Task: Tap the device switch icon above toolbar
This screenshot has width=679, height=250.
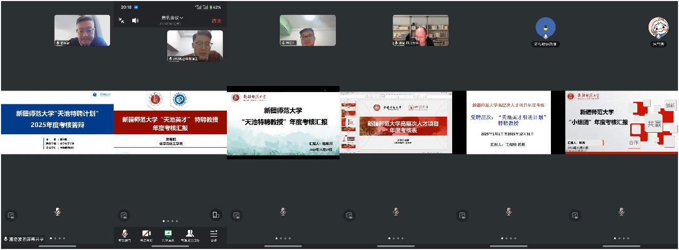Action: click(216, 215)
